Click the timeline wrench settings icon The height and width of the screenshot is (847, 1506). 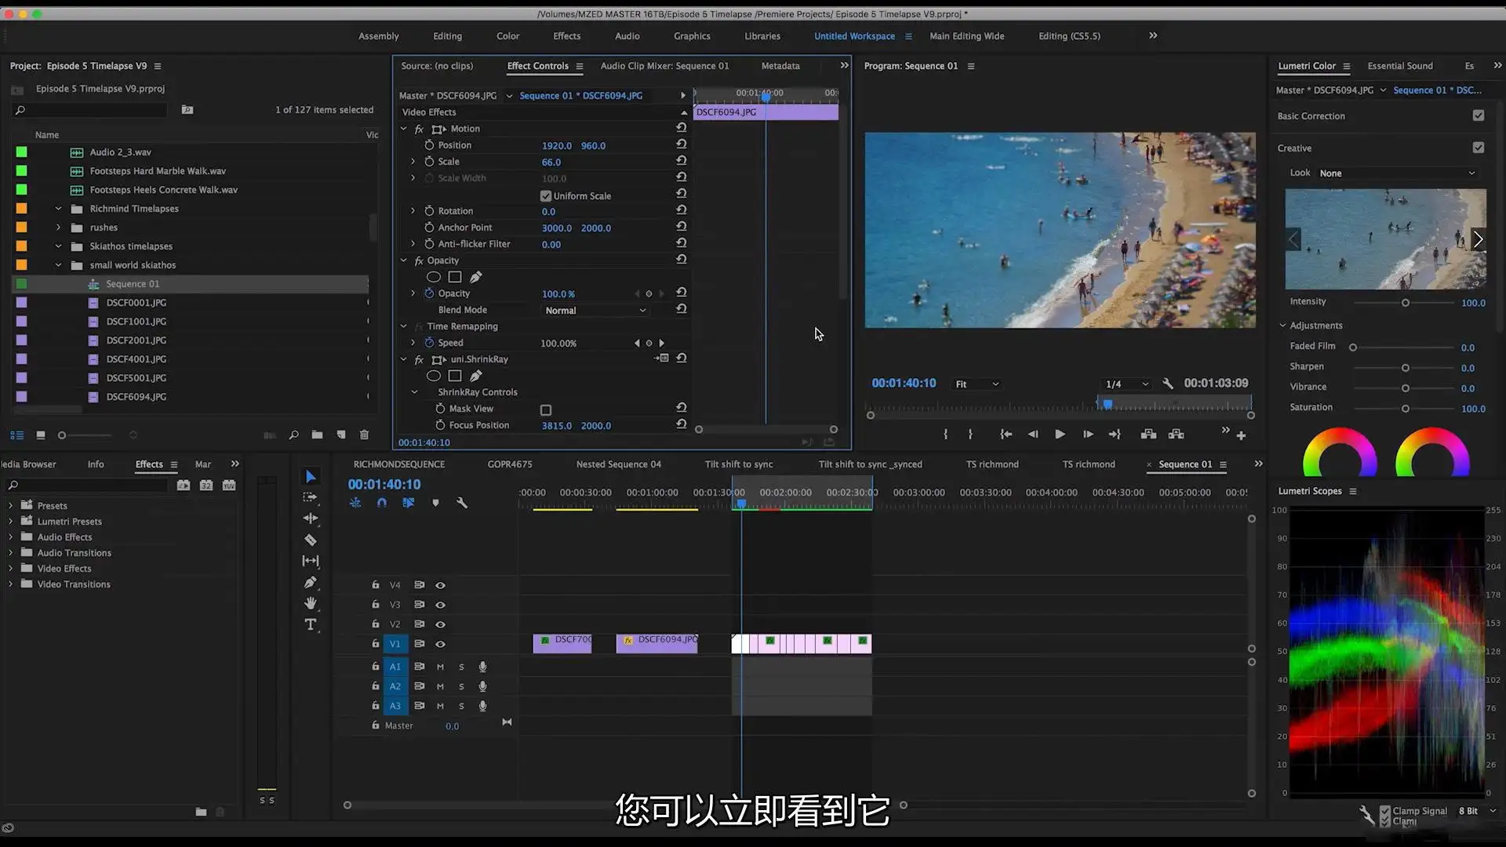pyautogui.click(x=462, y=503)
